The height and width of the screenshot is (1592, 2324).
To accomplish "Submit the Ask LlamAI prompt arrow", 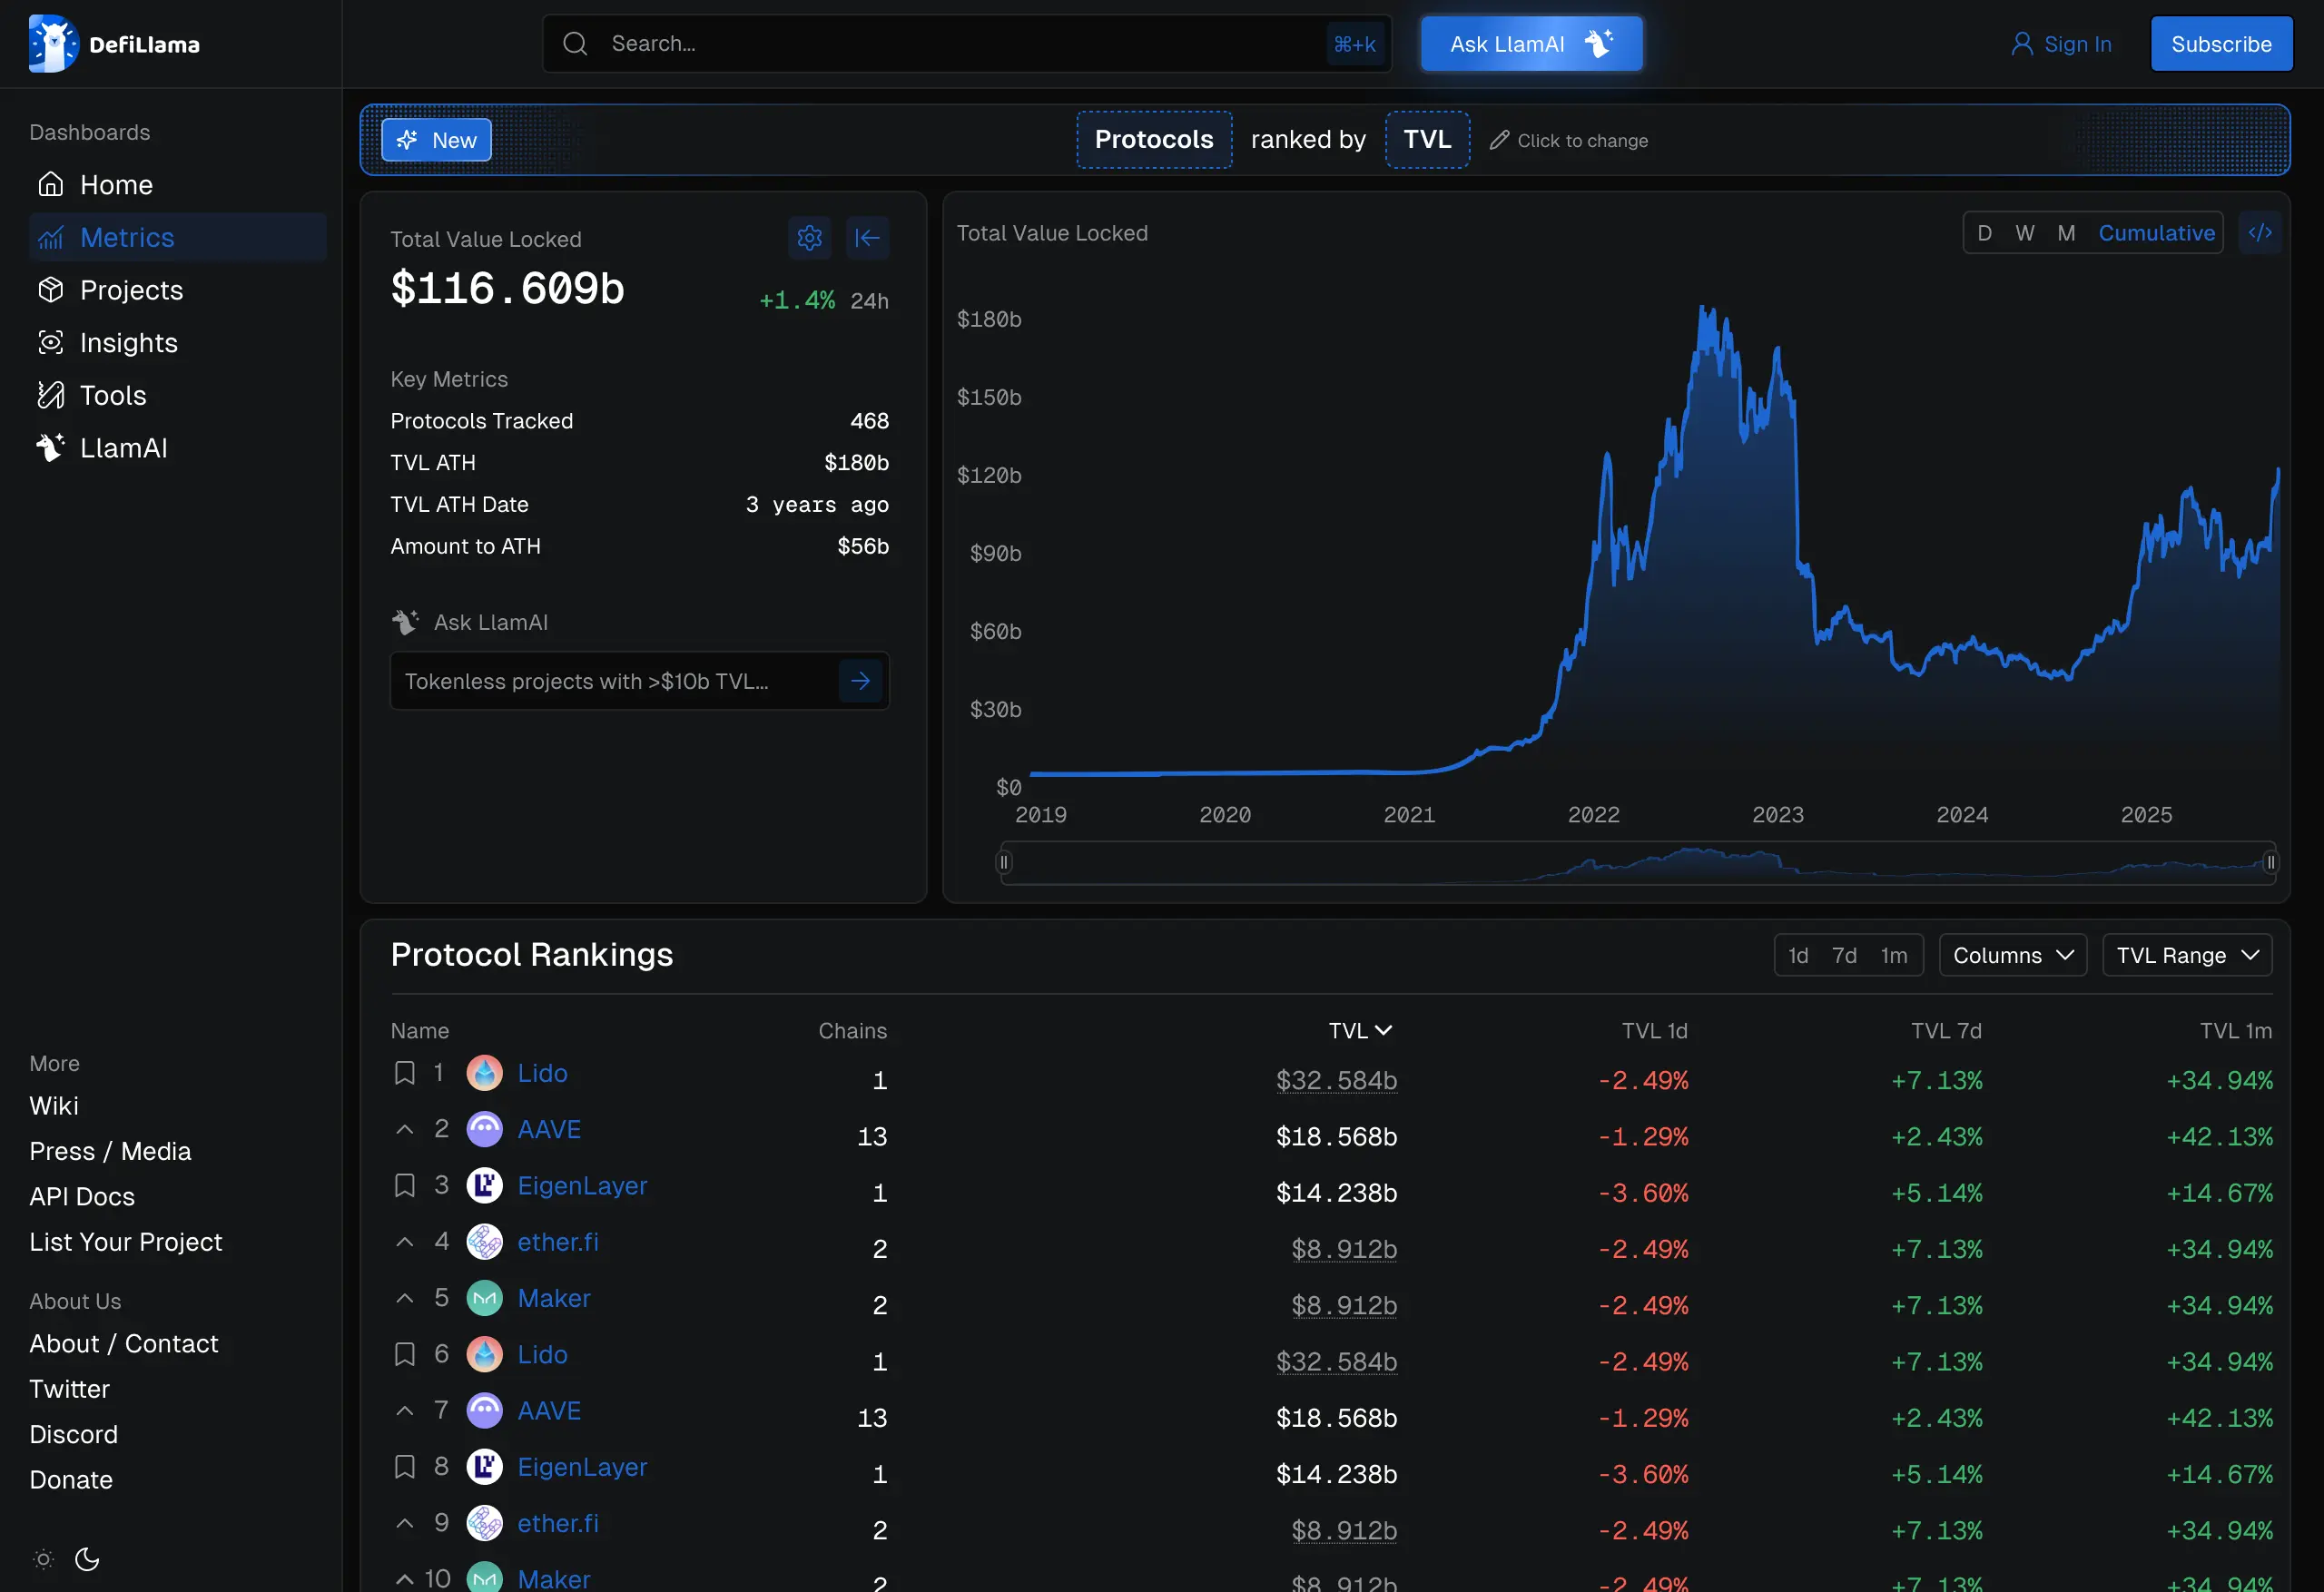I will (x=860, y=682).
